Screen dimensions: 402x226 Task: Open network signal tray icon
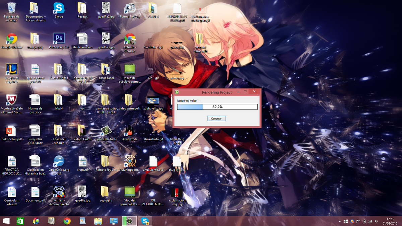point(370,221)
